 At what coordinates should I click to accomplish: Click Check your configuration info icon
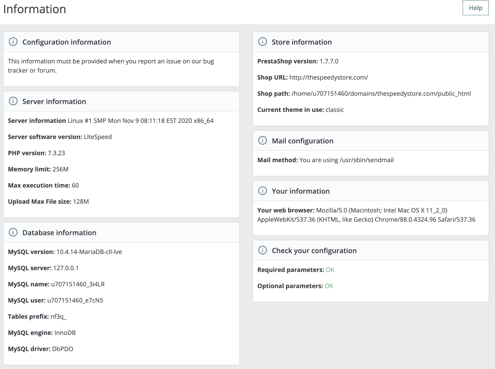point(262,250)
